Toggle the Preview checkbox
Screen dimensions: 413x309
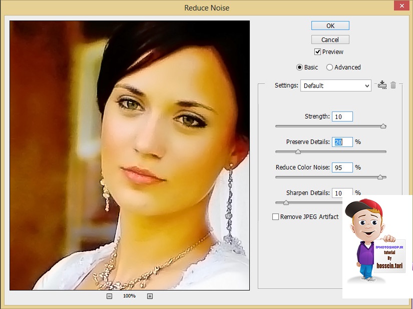coord(317,52)
